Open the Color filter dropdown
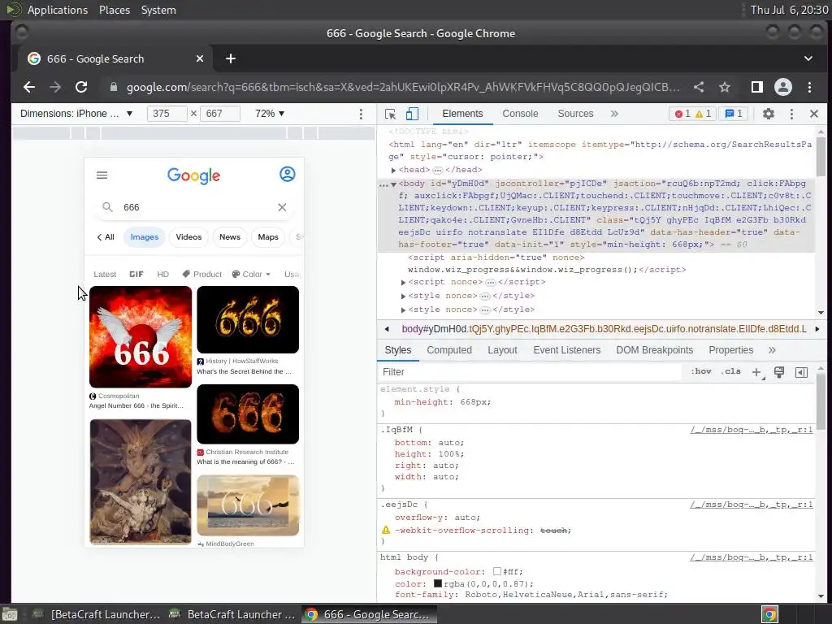This screenshot has height=624, width=832. [251, 275]
